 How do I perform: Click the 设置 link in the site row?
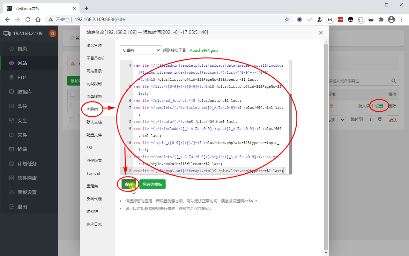click(379, 106)
